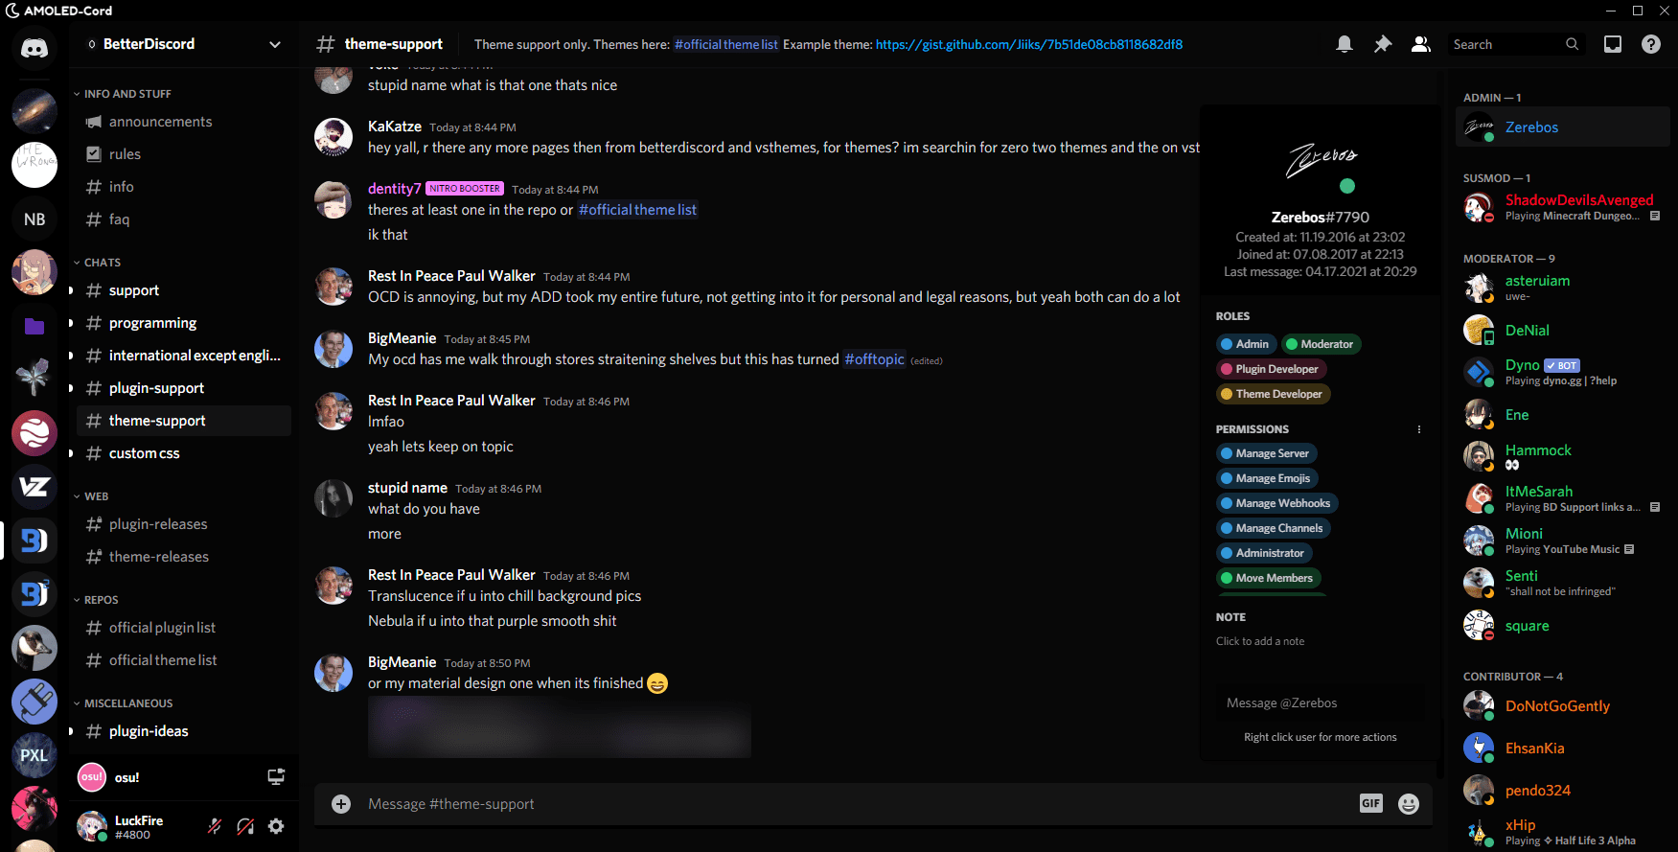This screenshot has width=1678, height=852.
Task: Click the attach file plus button
Action: (341, 804)
